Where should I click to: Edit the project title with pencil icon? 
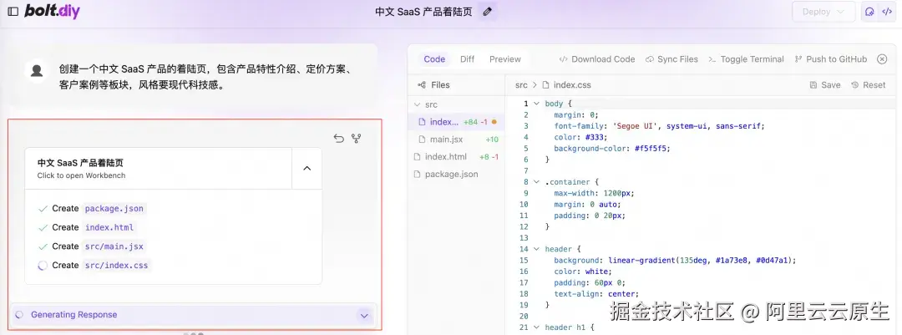487,12
